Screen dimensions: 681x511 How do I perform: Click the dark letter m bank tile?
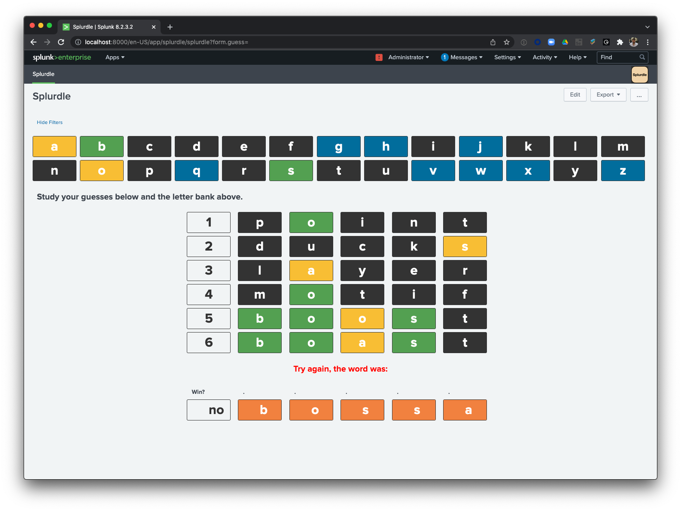pyautogui.click(x=623, y=147)
